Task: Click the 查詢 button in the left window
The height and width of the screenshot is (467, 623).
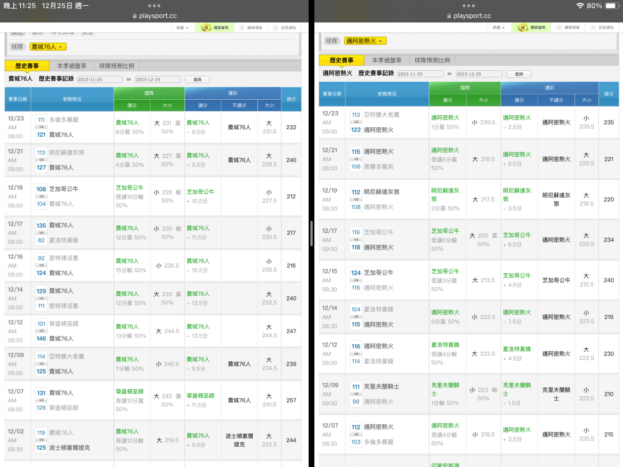Action: 197,80
